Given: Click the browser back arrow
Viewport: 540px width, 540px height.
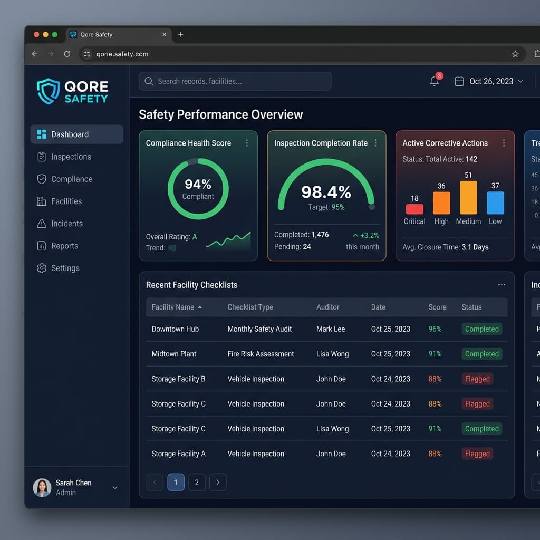Looking at the screenshot, I should tap(35, 54).
